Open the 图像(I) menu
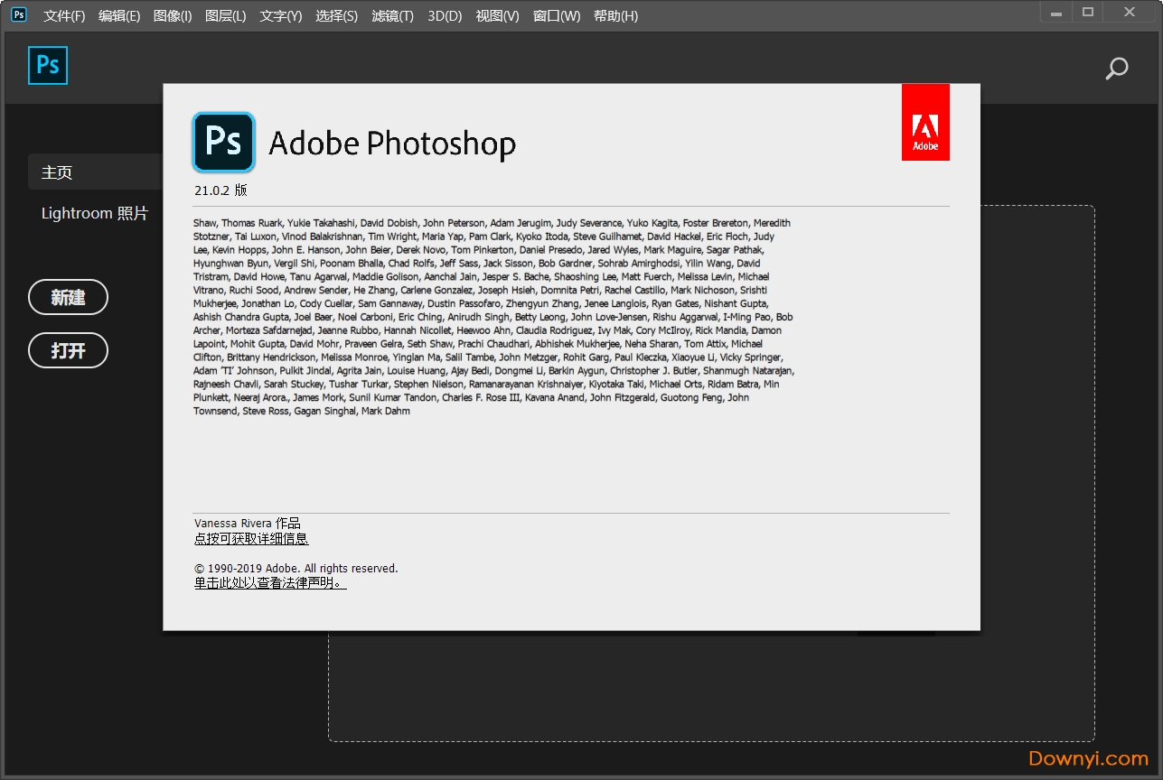The width and height of the screenshot is (1163, 780). (x=173, y=16)
